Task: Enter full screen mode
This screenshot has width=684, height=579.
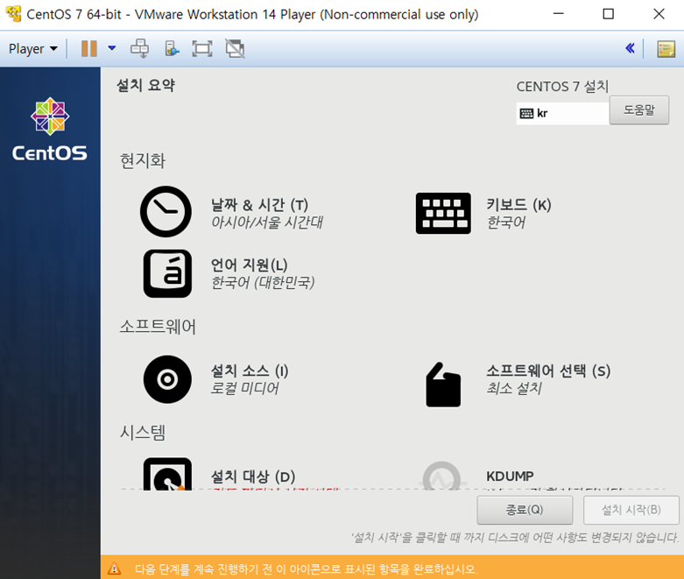Action: point(202,48)
